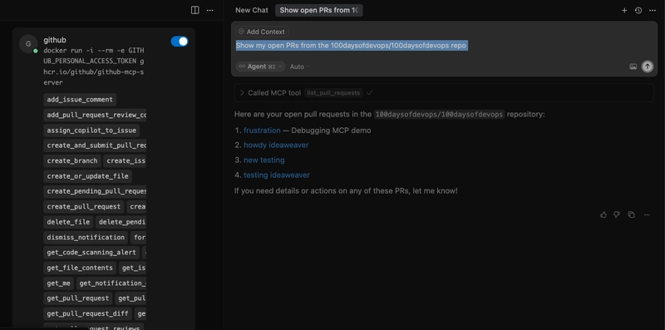Open the new testing PR link

click(x=264, y=160)
